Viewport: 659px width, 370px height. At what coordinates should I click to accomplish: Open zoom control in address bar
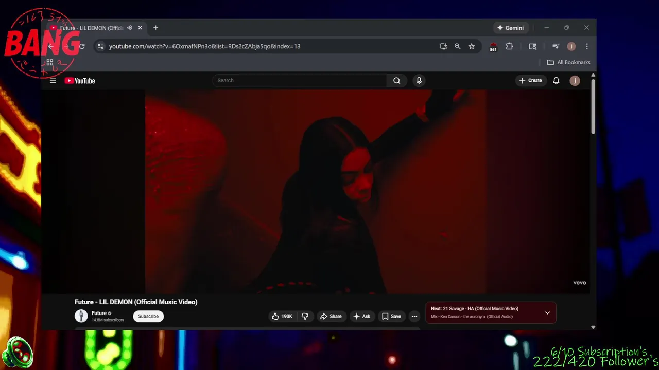coord(458,46)
